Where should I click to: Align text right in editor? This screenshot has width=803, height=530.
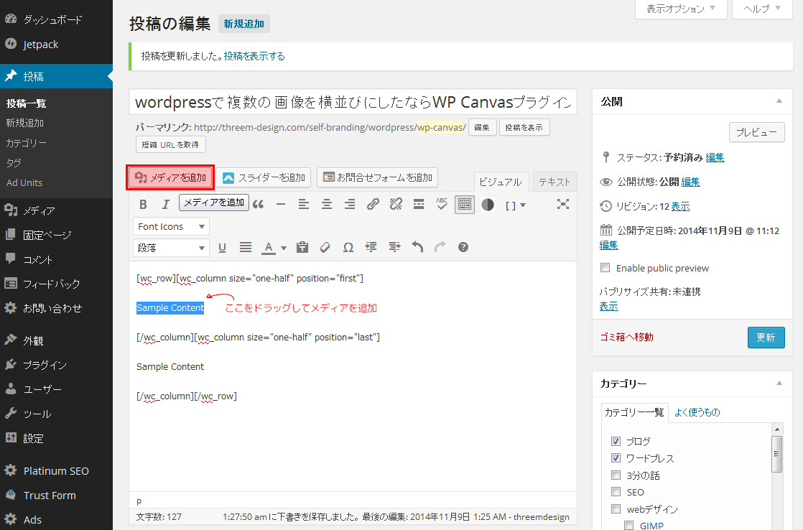pos(350,205)
